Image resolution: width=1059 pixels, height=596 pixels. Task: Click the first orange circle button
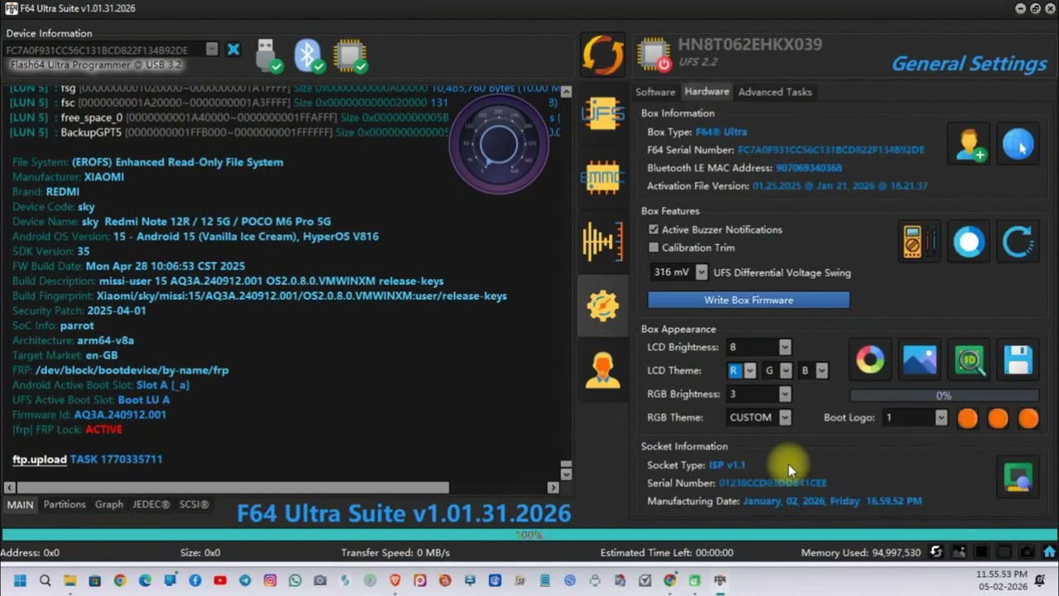(x=967, y=418)
